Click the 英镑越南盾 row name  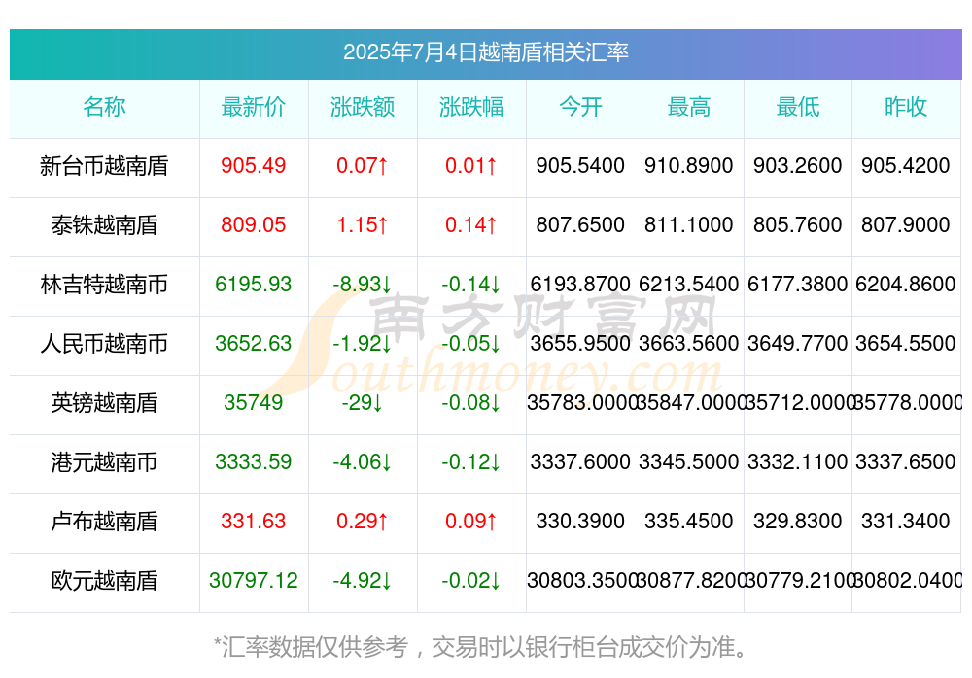point(104,403)
